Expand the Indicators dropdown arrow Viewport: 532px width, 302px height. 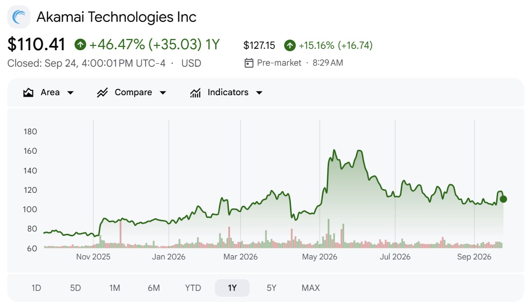click(x=259, y=93)
